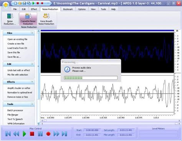Click 'Undo last edit or effect' link
Image resolution: width=182 pixels, height=141 pixels.
18,70
